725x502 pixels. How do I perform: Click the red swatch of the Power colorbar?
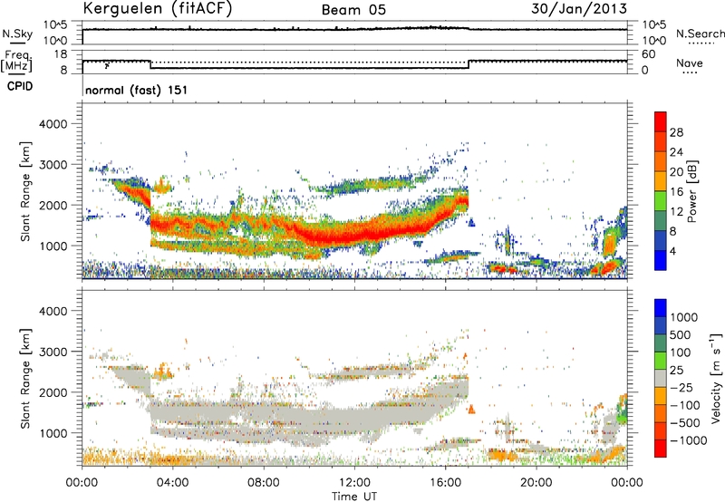click(661, 121)
